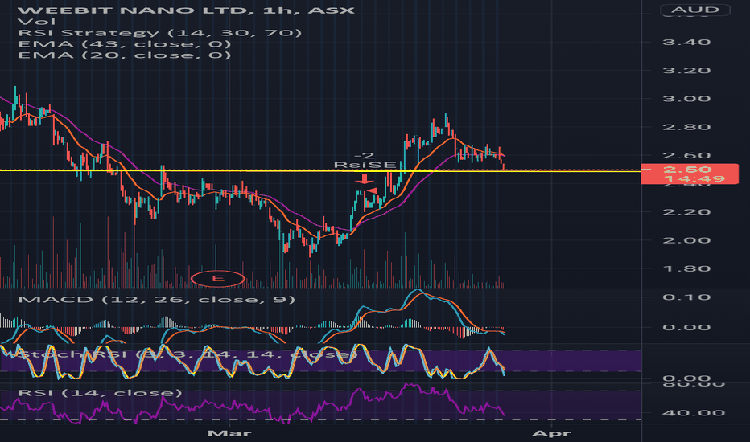Click the 40.00 RSI scale label

pyautogui.click(x=693, y=413)
